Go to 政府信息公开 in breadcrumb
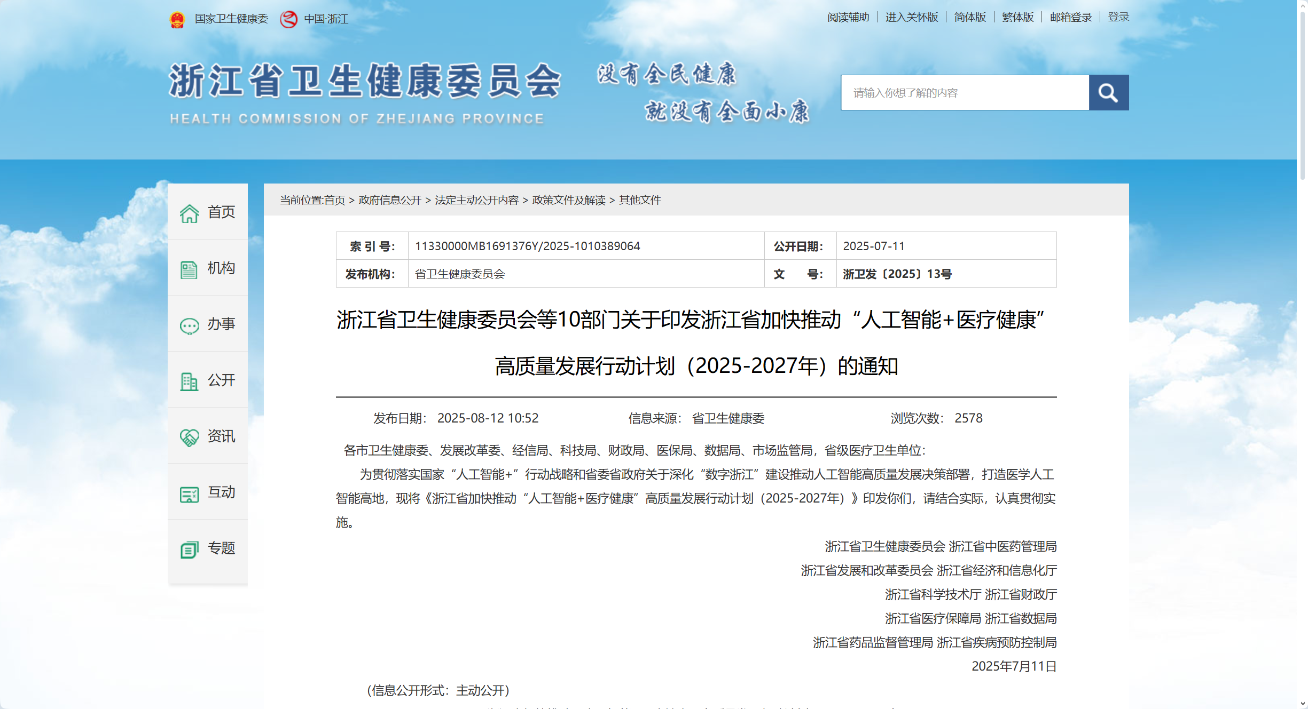1308x709 pixels. click(x=390, y=200)
